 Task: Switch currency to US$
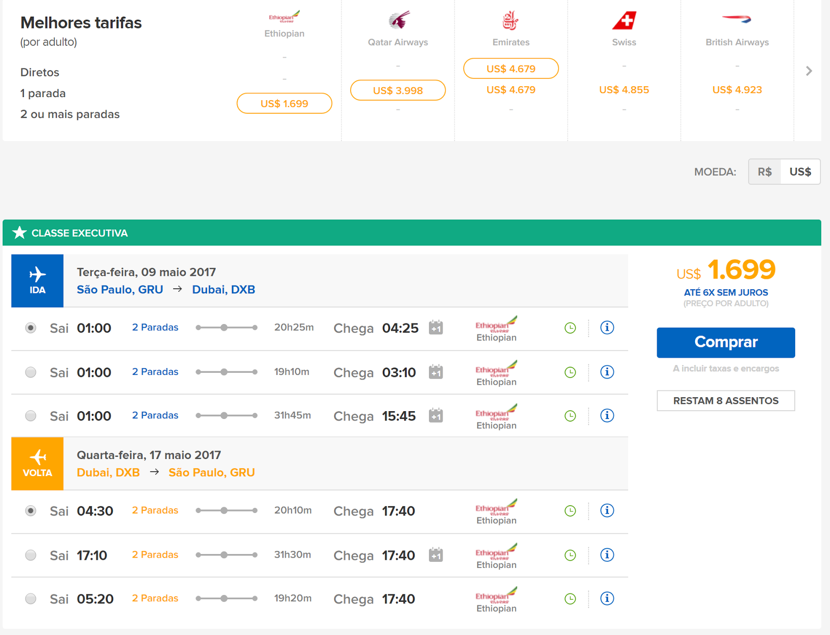coord(800,172)
